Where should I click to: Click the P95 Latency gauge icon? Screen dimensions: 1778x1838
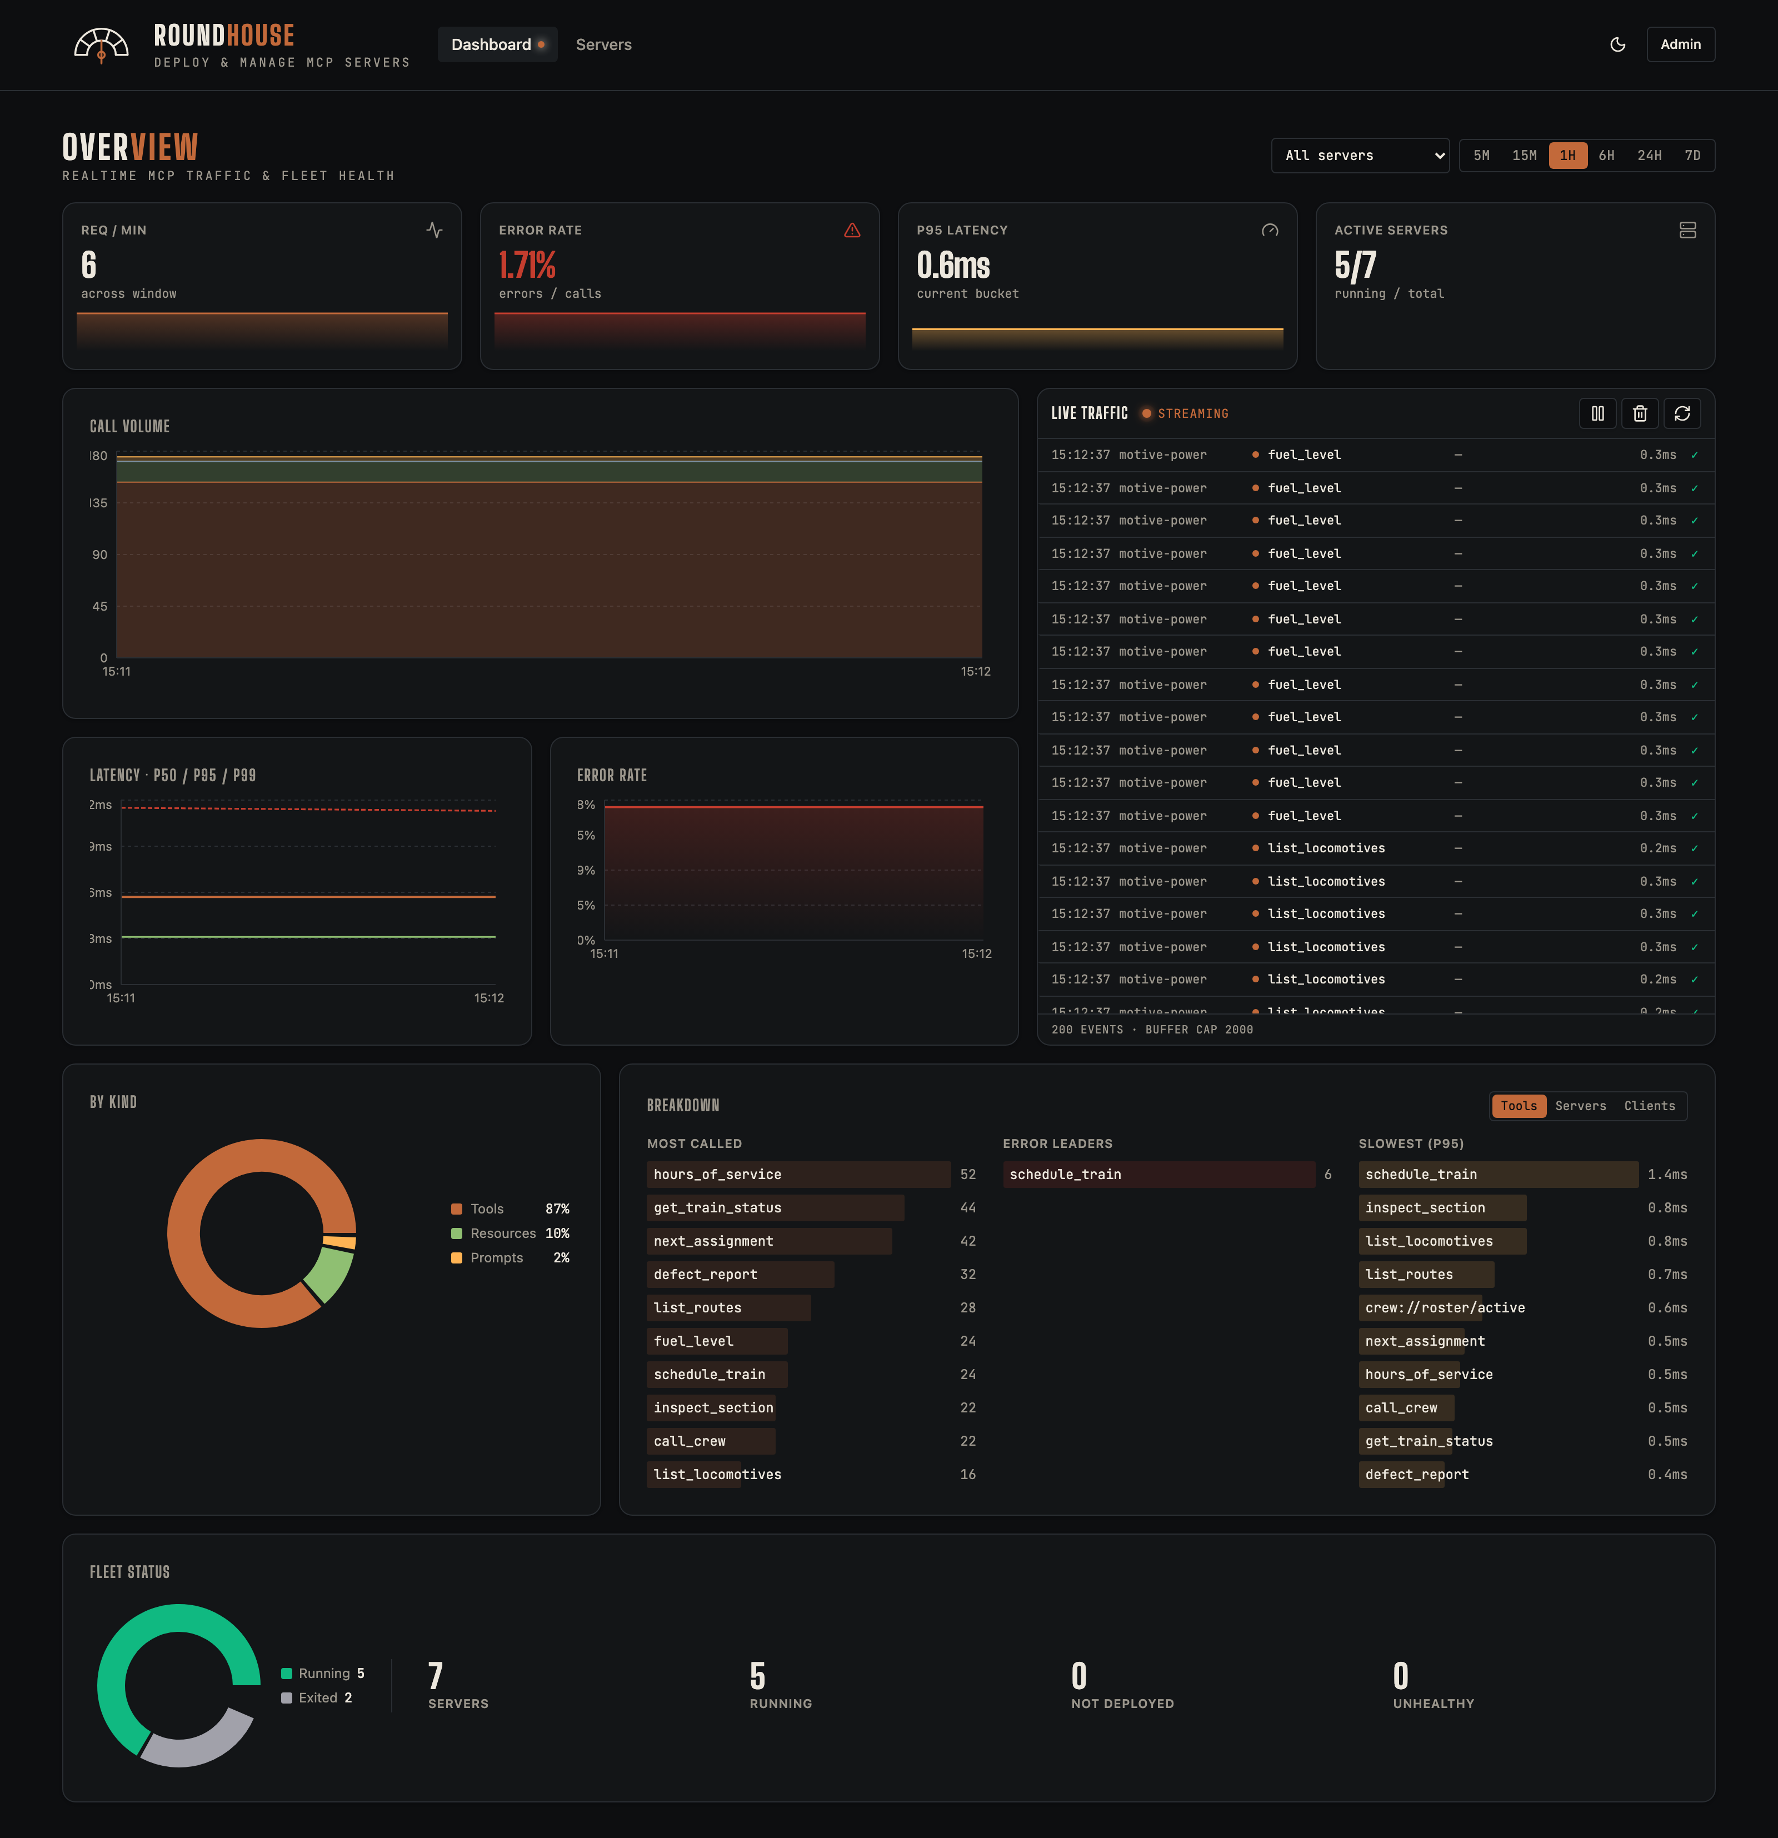coord(1270,230)
